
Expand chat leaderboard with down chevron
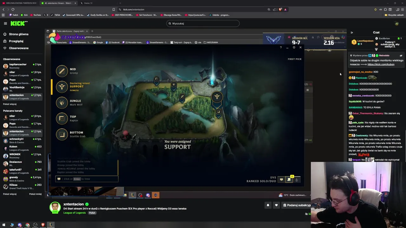376,49
